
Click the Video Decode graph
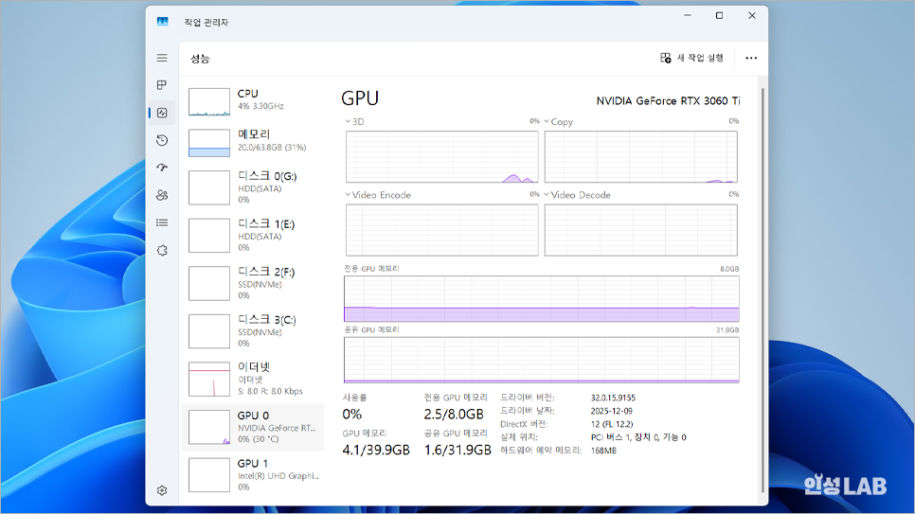pyautogui.click(x=640, y=230)
